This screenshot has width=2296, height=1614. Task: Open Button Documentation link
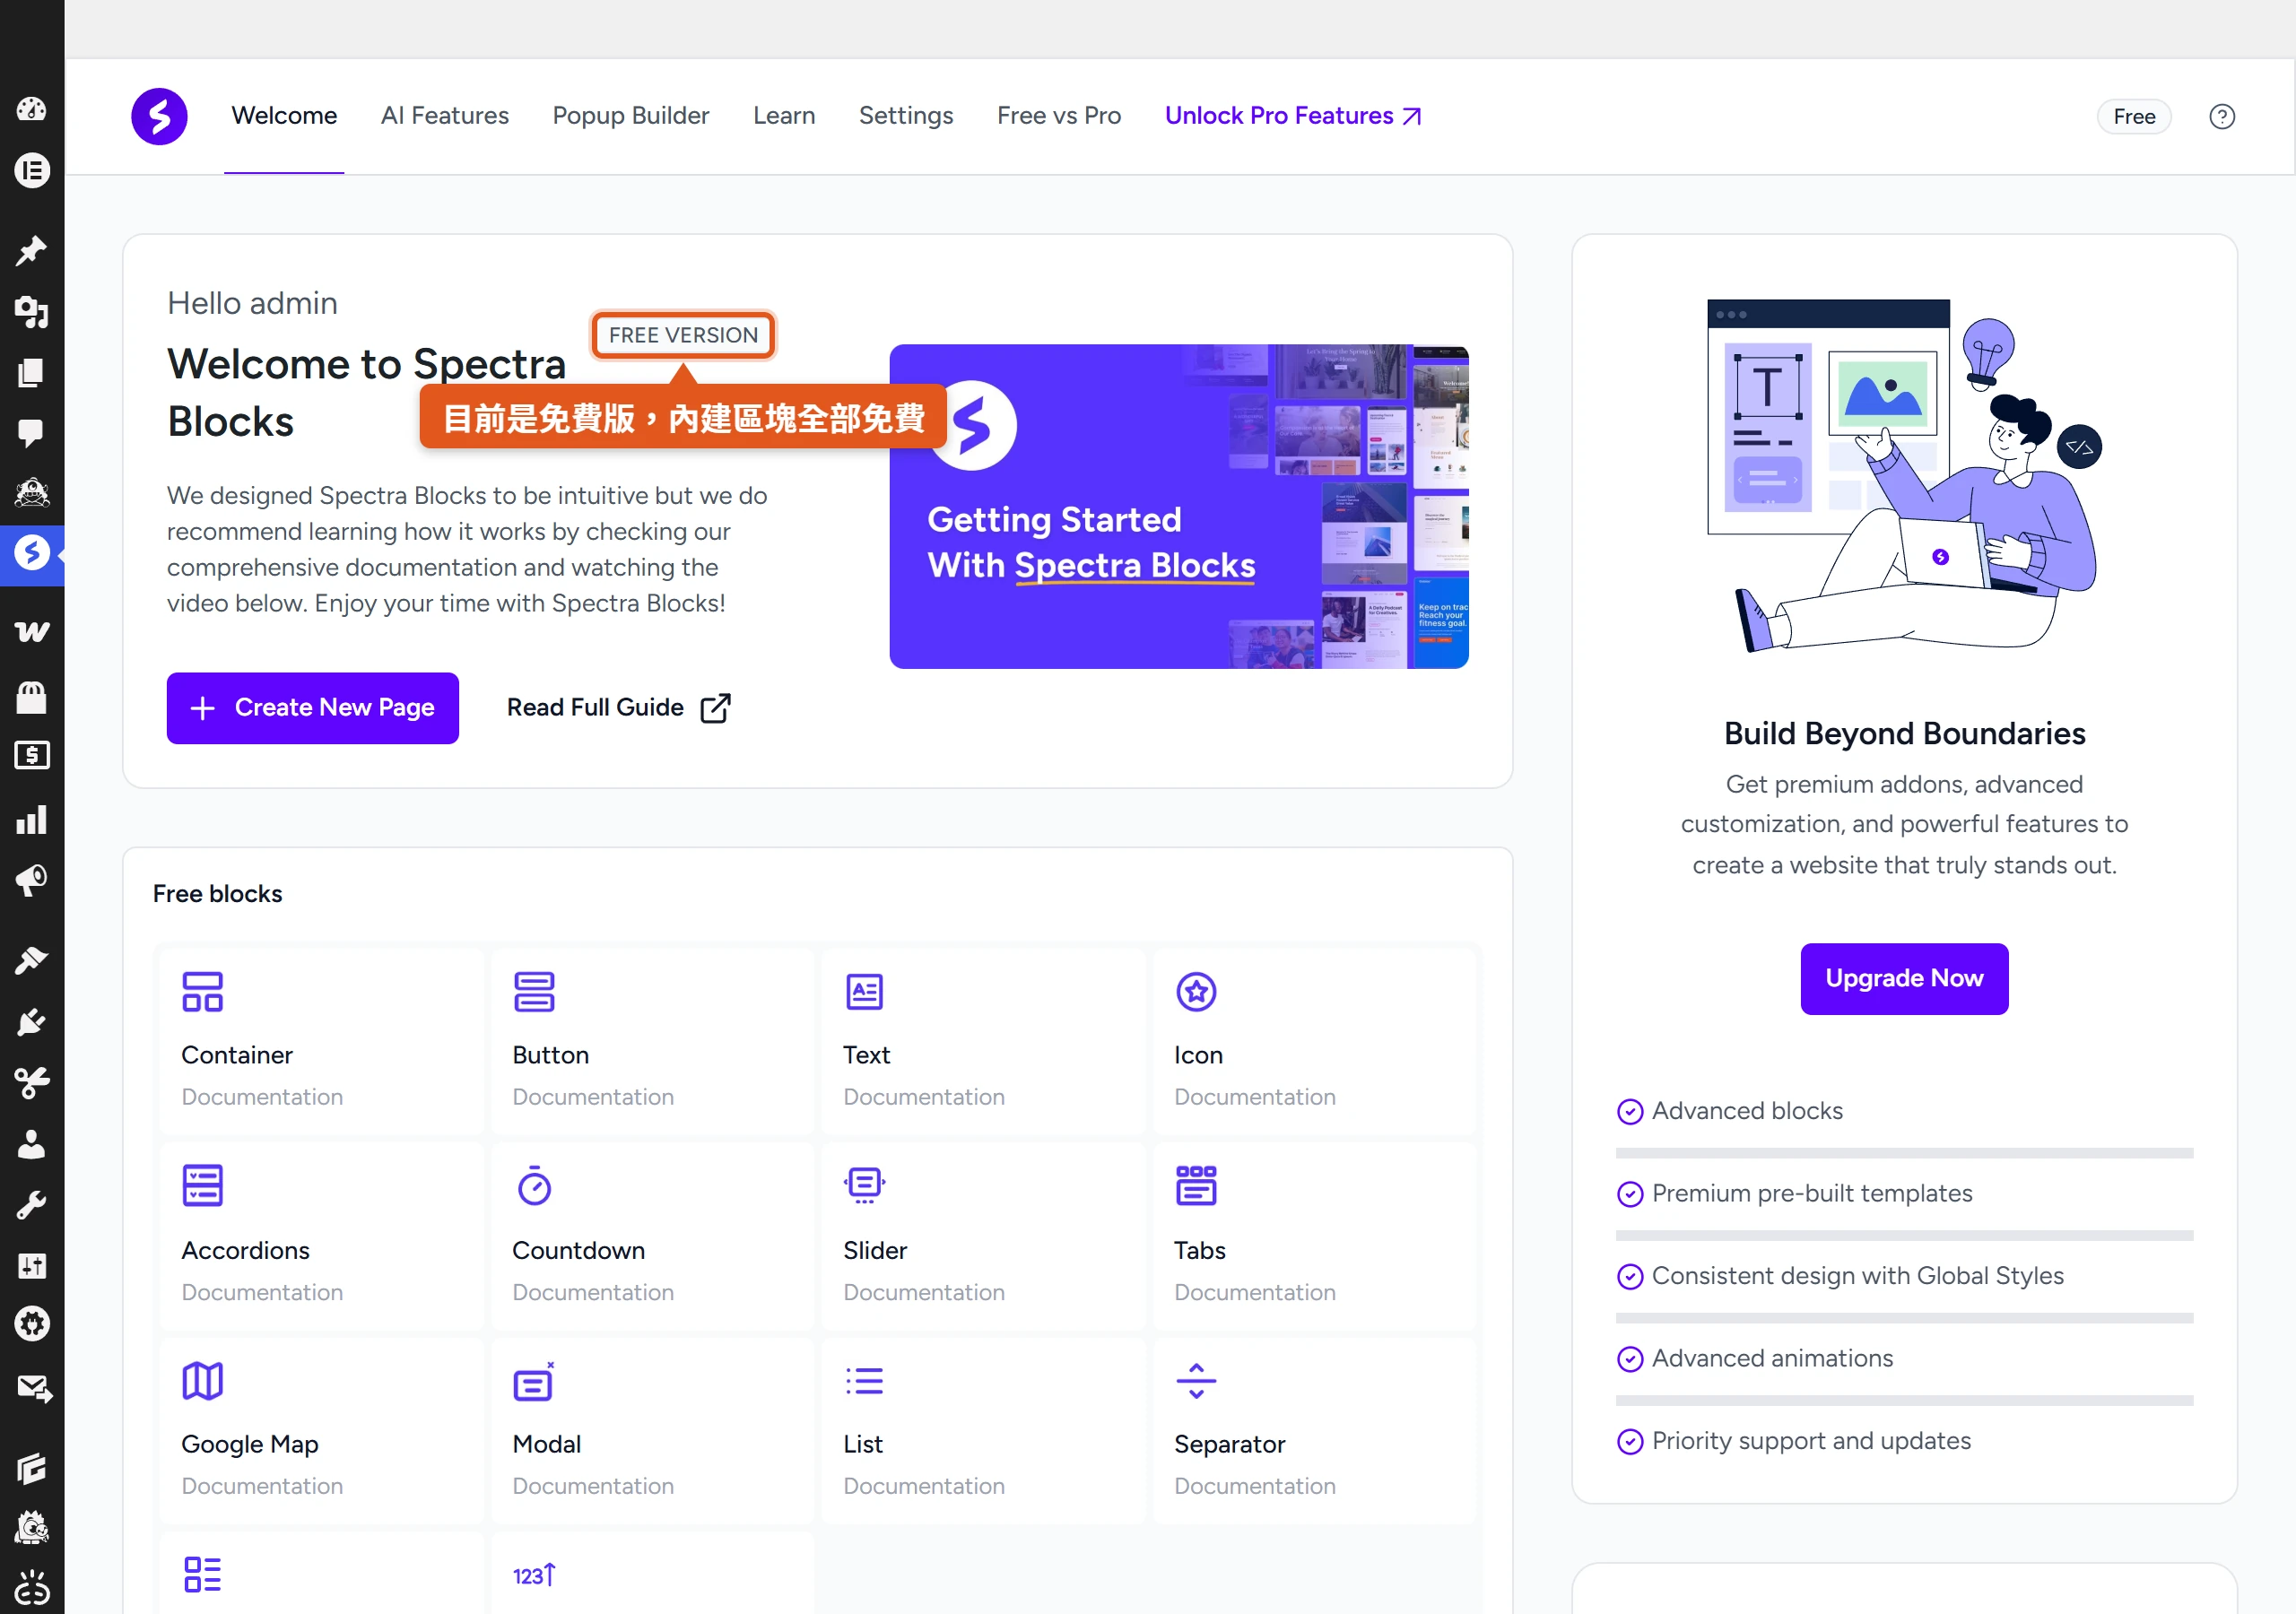[592, 1096]
